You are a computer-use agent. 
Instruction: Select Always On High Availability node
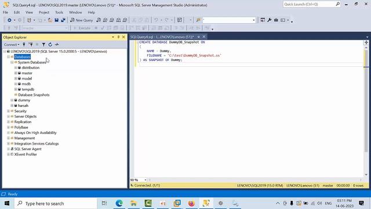35,133
